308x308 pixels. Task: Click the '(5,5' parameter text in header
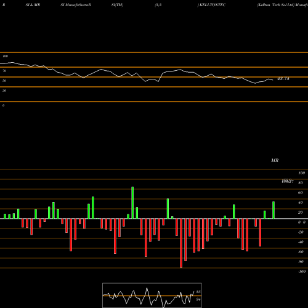158,5
